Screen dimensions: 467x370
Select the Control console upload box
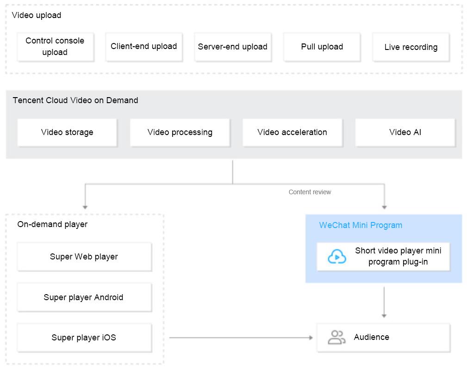click(x=56, y=47)
